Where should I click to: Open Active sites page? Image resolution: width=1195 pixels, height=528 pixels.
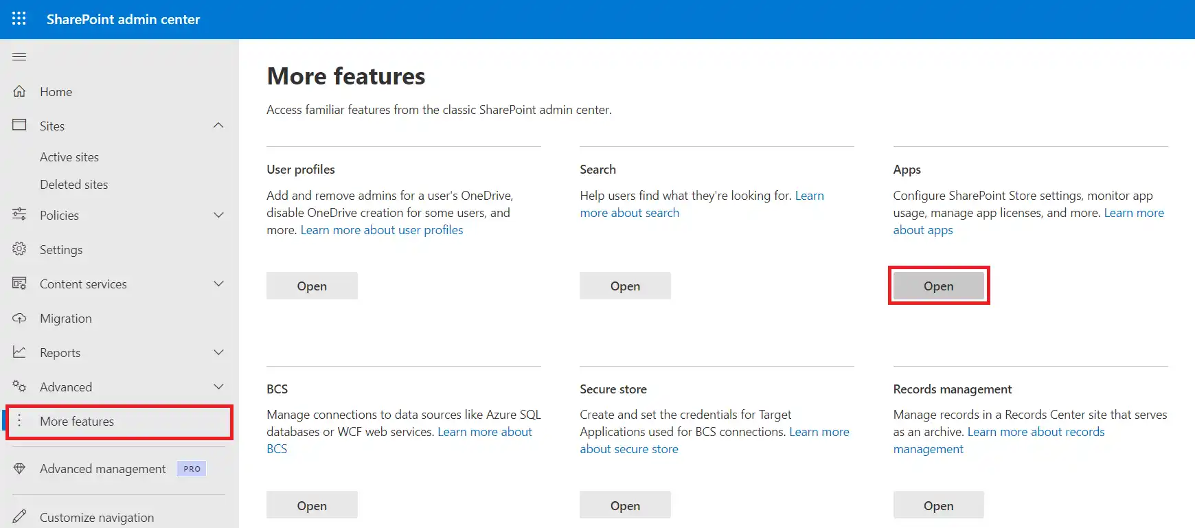tap(69, 157)
